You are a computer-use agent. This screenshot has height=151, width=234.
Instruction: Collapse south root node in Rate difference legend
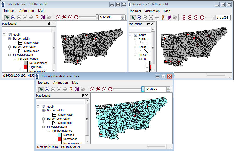pyautogui.click(x=4, y=35)
